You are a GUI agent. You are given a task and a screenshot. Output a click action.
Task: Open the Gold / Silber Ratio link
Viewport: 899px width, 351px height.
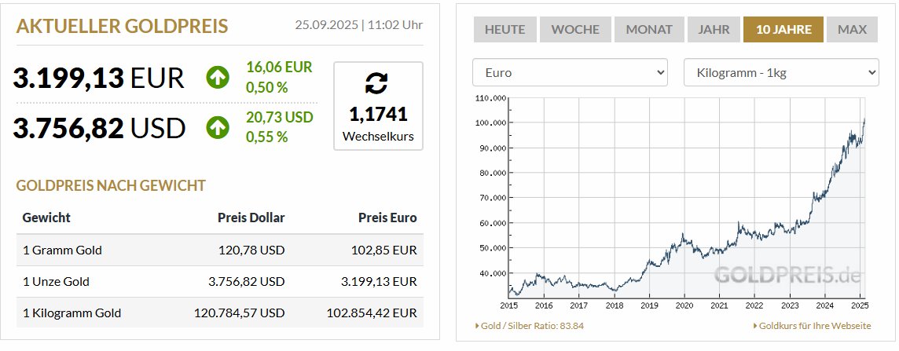tap(533, 326)
